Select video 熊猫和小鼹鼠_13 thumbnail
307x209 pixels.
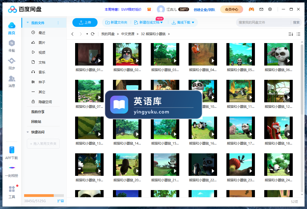pos(89,128)
